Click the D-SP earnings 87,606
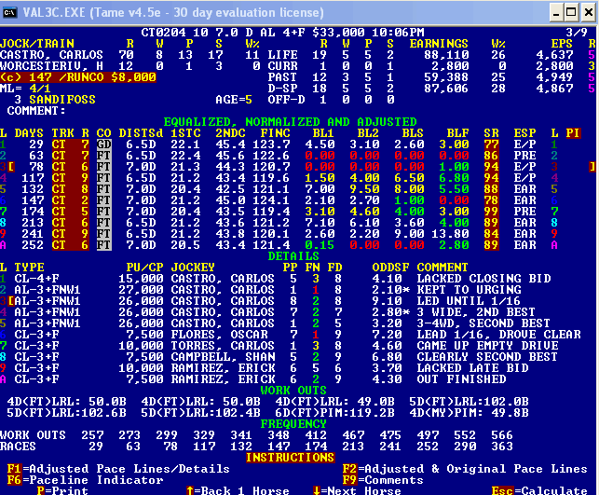The width and height of the screenshot is (599, 495). [446, 89]
